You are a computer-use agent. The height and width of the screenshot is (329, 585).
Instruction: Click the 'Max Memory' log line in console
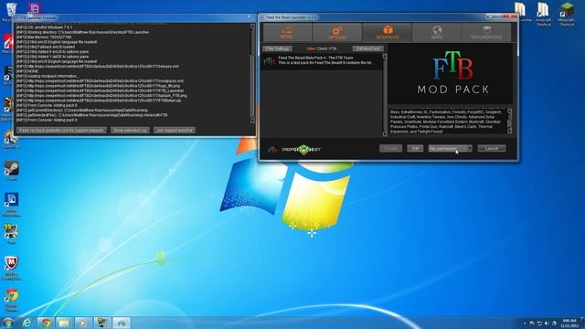[x=44, y=37]
